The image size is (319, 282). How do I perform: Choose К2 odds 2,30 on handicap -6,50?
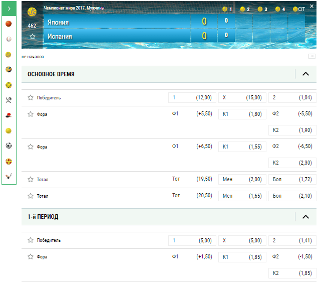click(x=292, y=163)
